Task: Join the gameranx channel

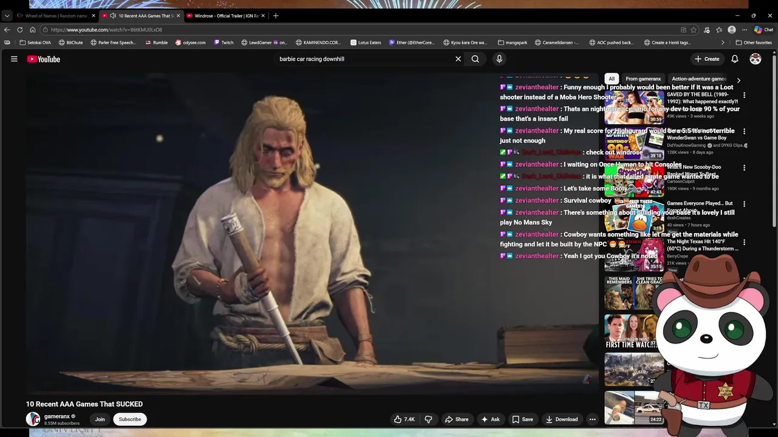Action: pos(100,419)
